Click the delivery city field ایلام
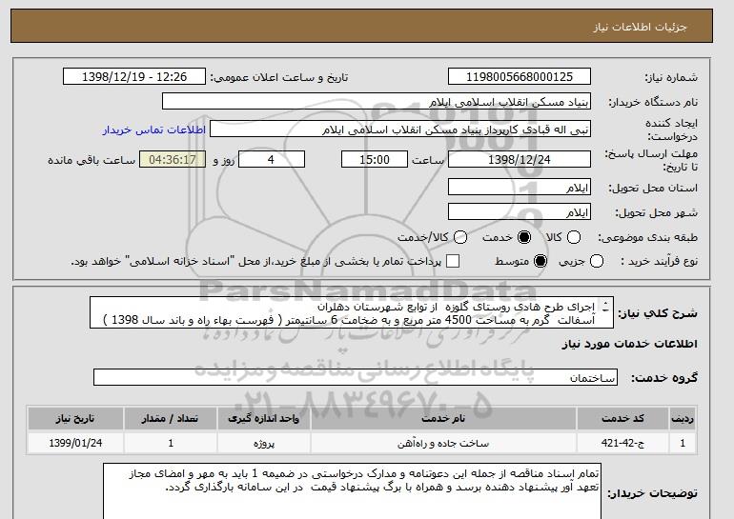 point(520,211)
